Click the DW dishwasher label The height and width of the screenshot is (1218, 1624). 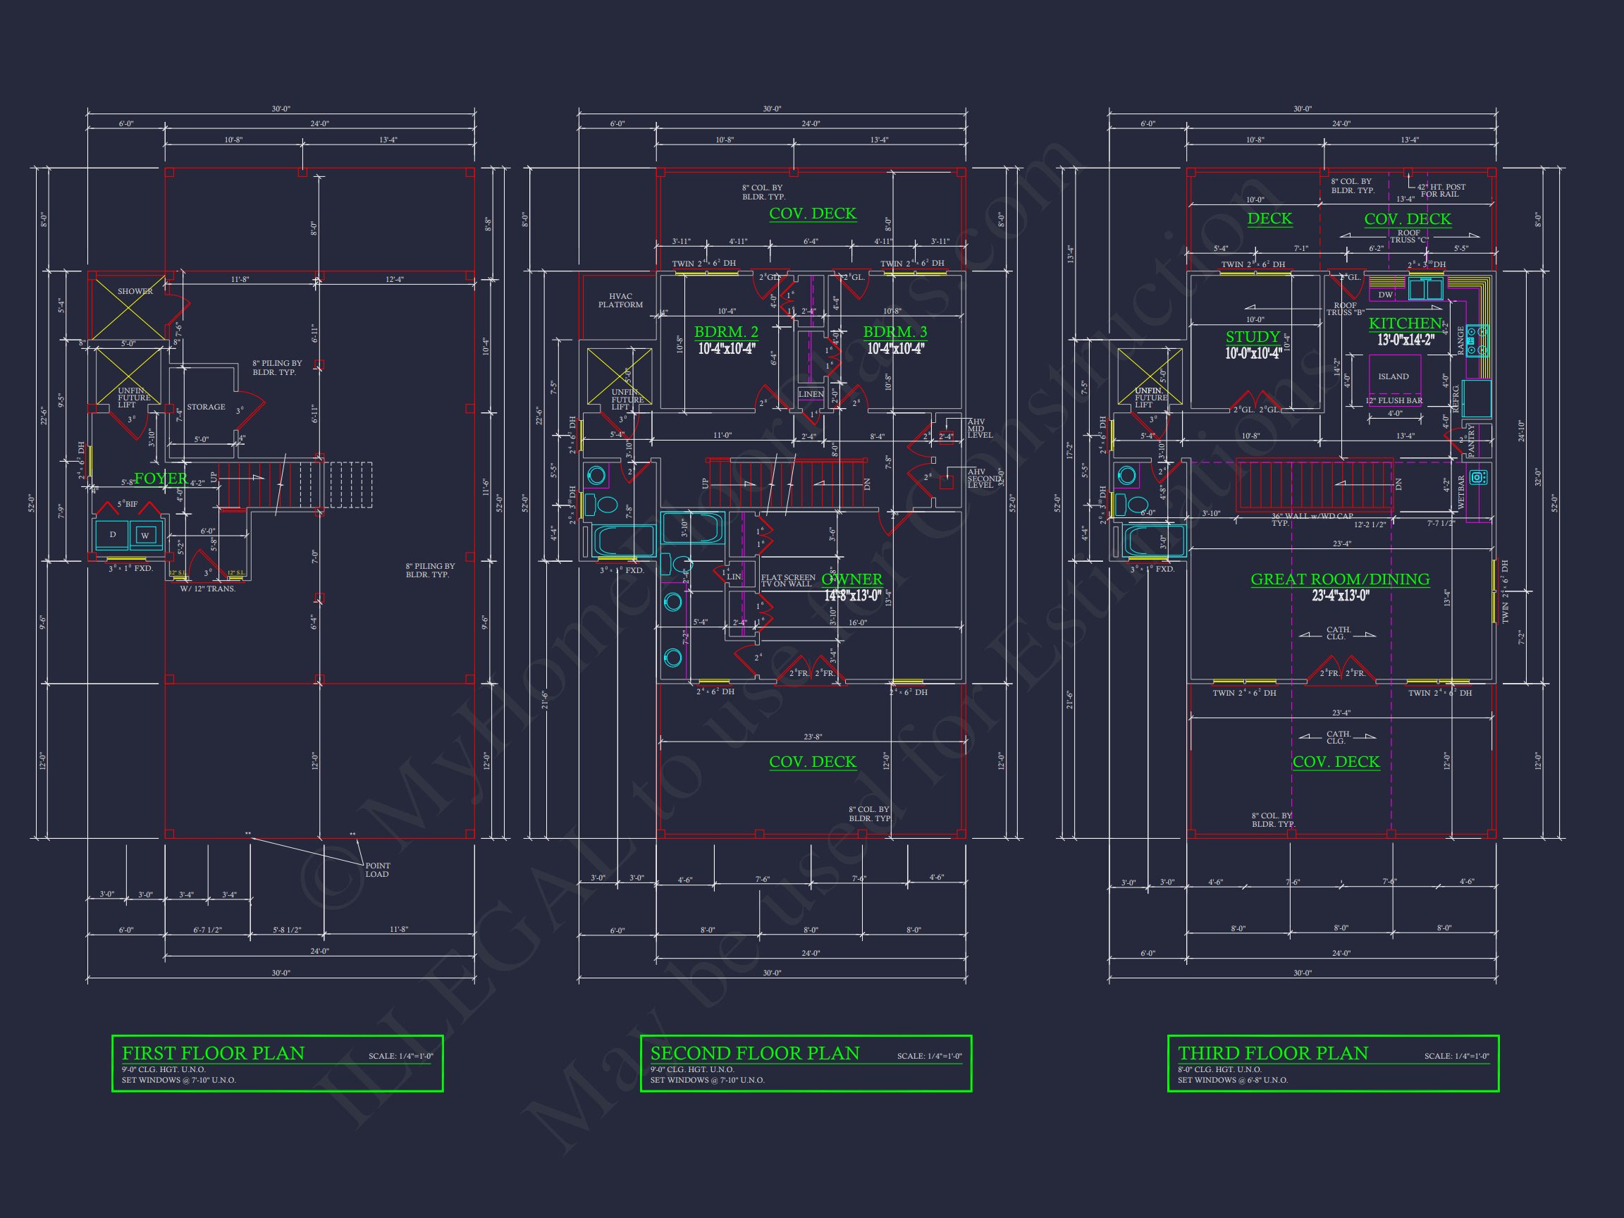[x=1385, y=295]
